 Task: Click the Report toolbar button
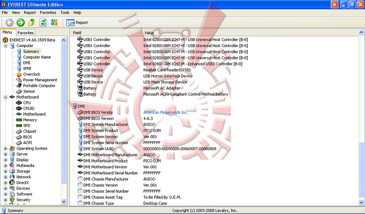coord(77,23)
